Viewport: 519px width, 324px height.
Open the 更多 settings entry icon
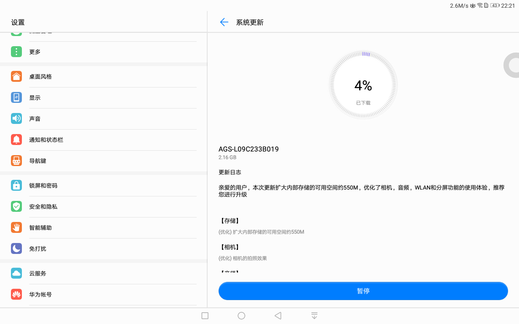tap(16, 52)
